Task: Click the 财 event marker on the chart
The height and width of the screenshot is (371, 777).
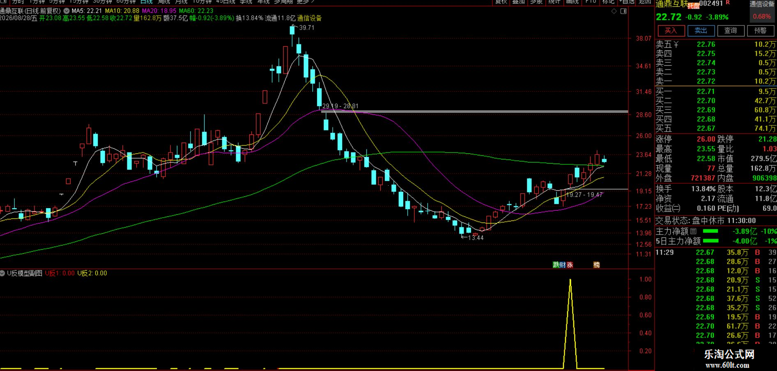Action: 562,265
